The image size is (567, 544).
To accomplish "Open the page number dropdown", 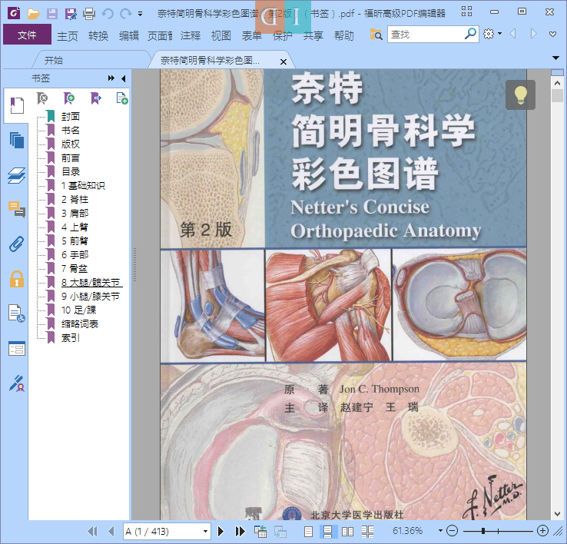I will click(x=205, y=532).
